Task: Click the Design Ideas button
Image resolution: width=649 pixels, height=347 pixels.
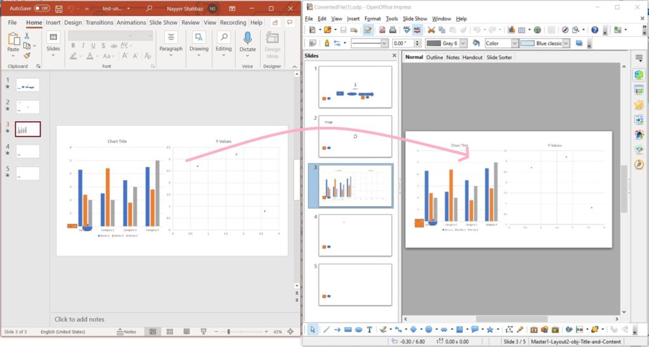Action: [x=273, y=44]
